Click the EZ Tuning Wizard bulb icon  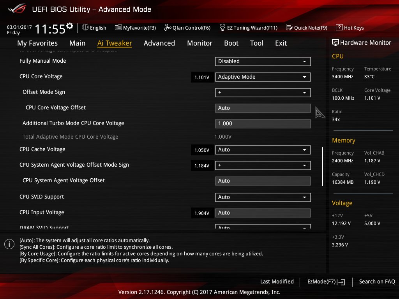[222, 27]
